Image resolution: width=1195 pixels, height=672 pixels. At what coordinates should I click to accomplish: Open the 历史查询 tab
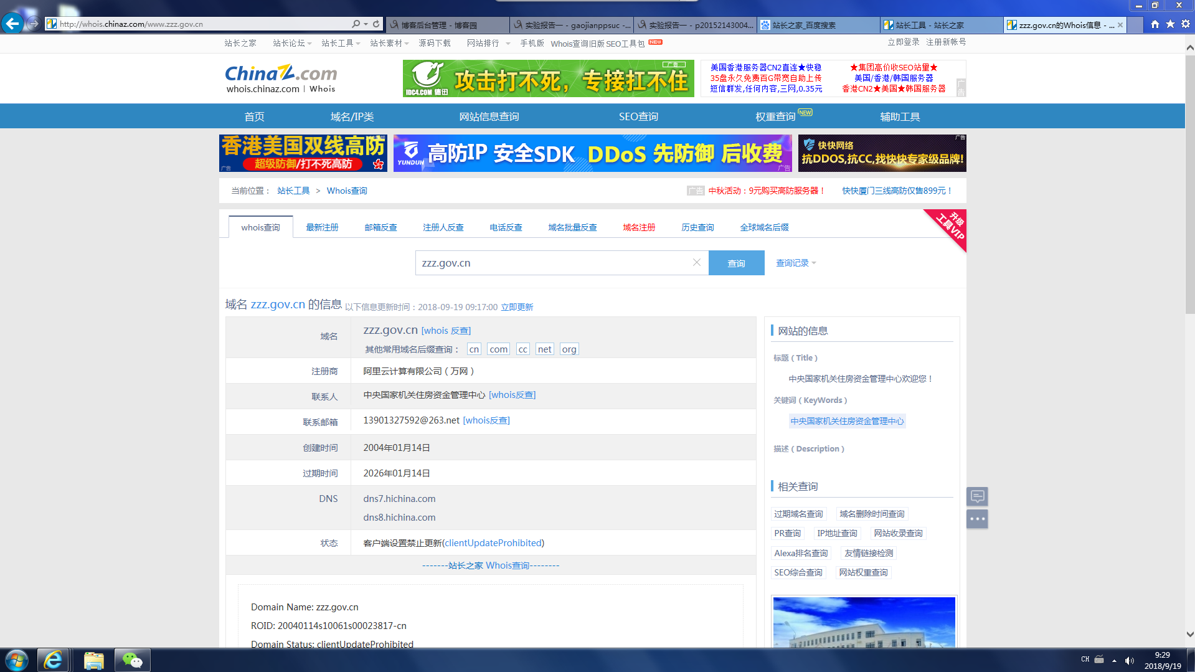point(697,227)
